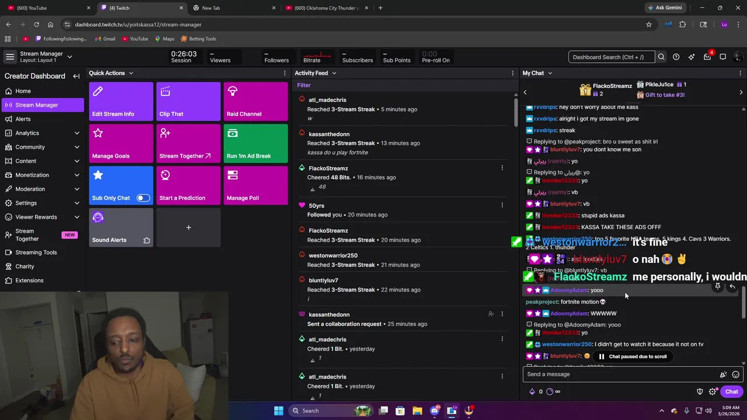Image resolution: width=747 pixels, height=420 pixels.
Task: Open celebration icon in the message box
Action: 723,374
